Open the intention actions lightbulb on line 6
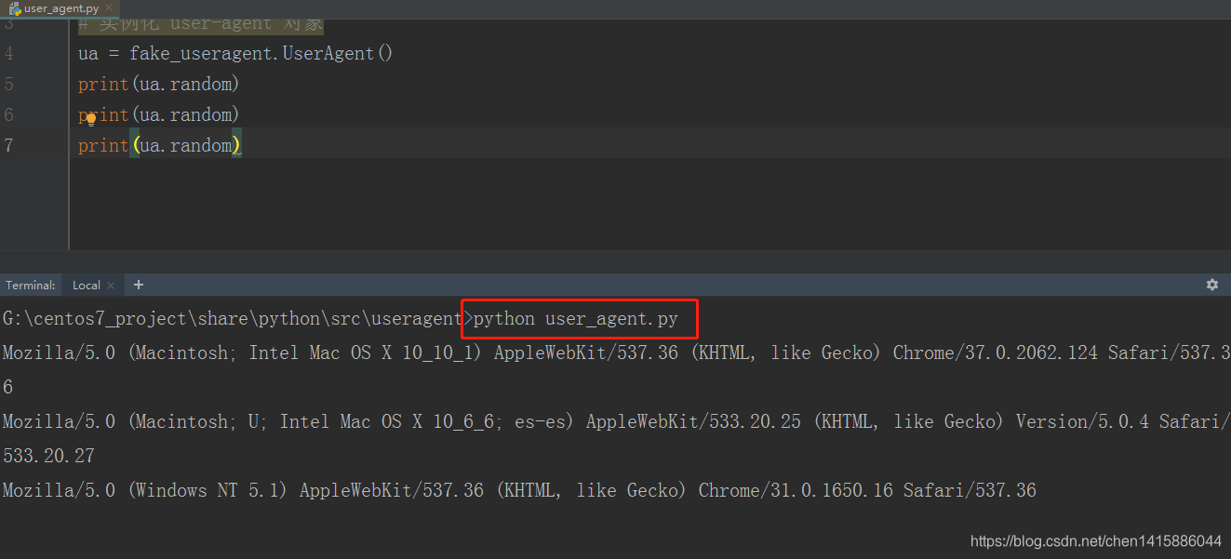Image resolution: width=1231 pixels, height=559 pixels. click(x=89, y=119)
